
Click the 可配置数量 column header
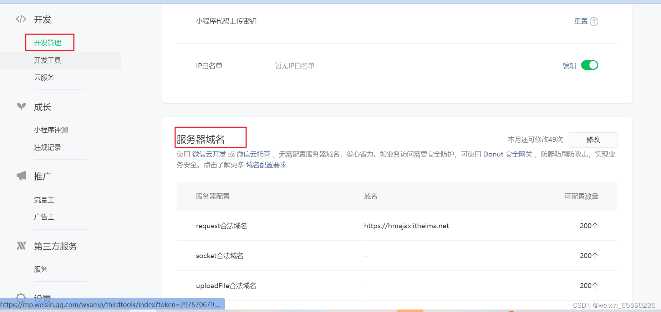tap(581, 196)
